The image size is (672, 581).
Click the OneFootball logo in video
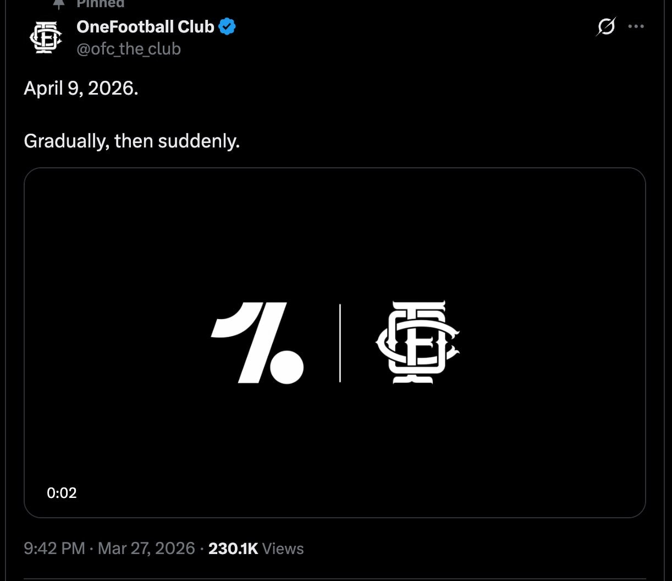click(x=257, y=342)
